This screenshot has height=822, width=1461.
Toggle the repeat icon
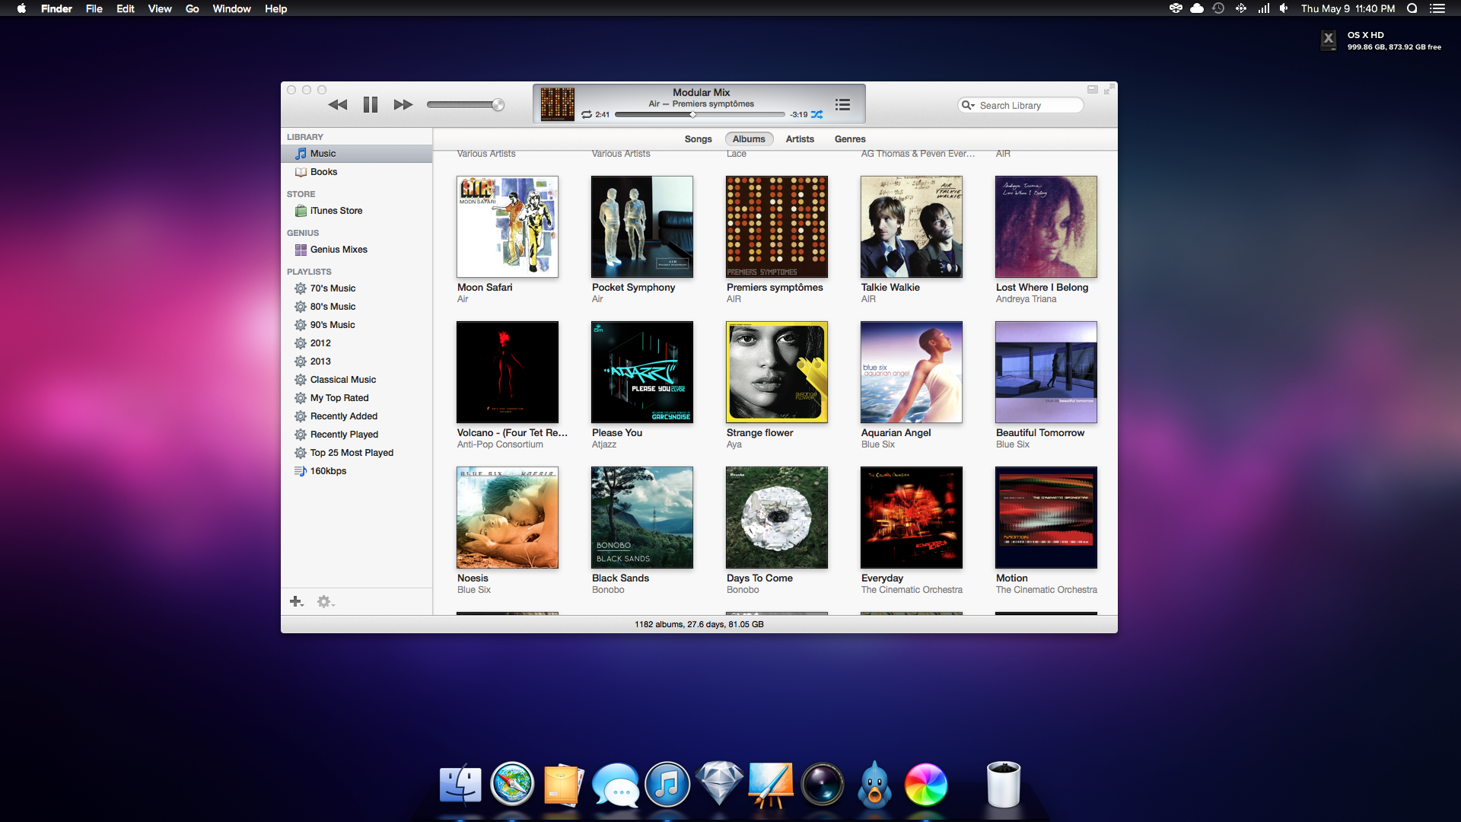click(587, 115)
